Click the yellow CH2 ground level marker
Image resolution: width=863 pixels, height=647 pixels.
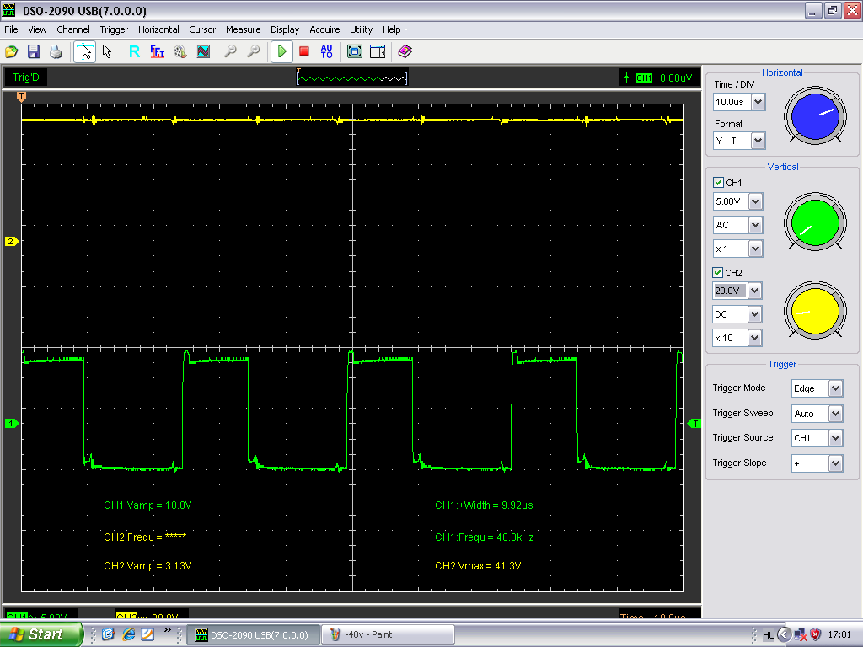coord(11,242)
